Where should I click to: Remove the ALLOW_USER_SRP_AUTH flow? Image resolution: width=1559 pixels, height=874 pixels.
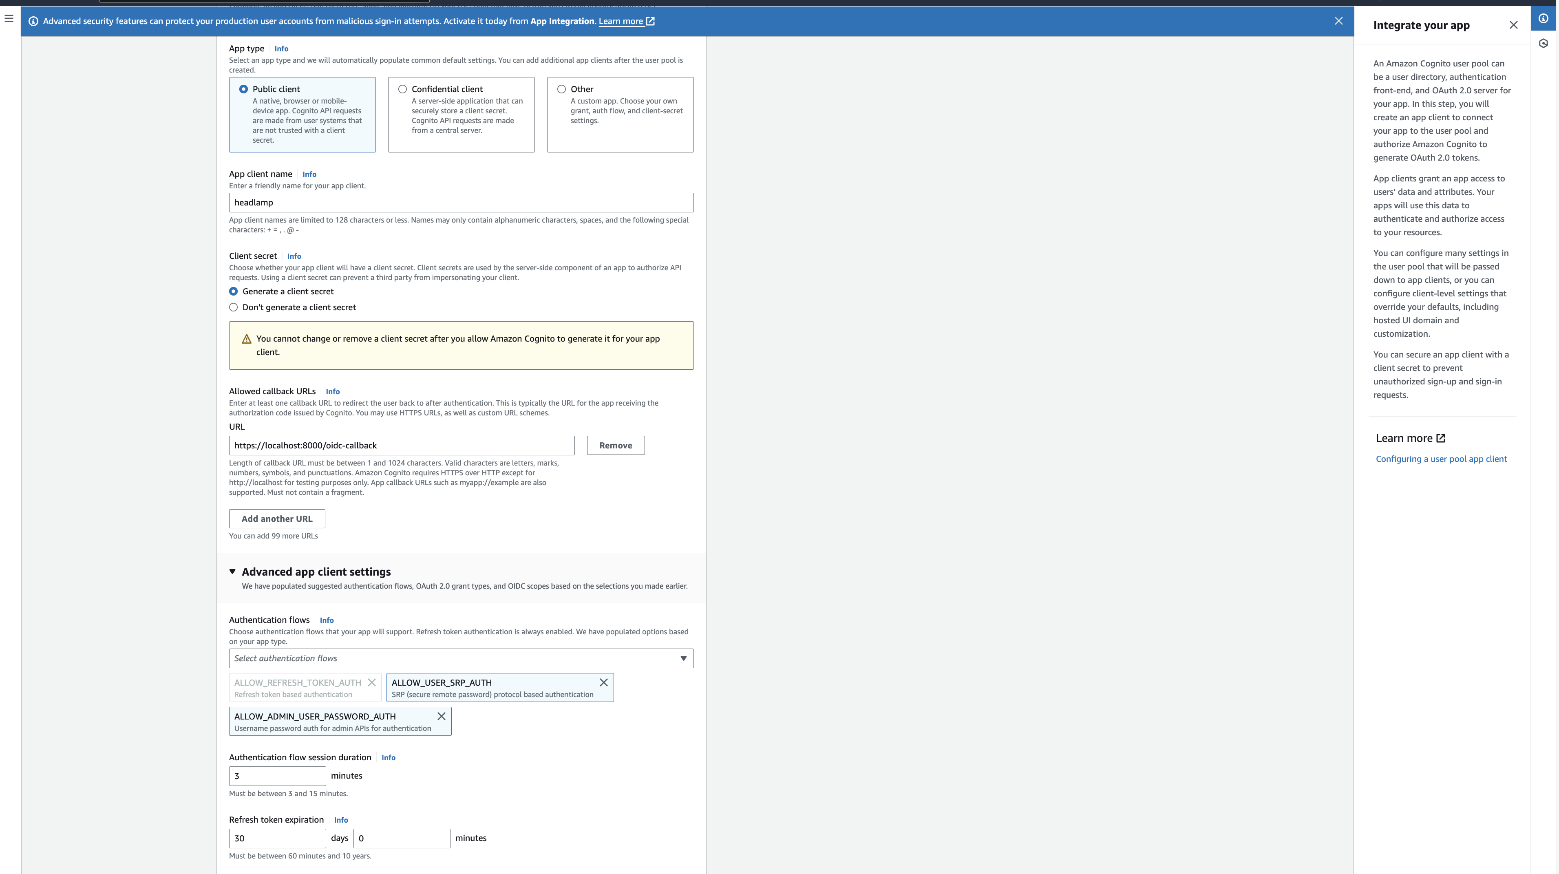point(603,682)
